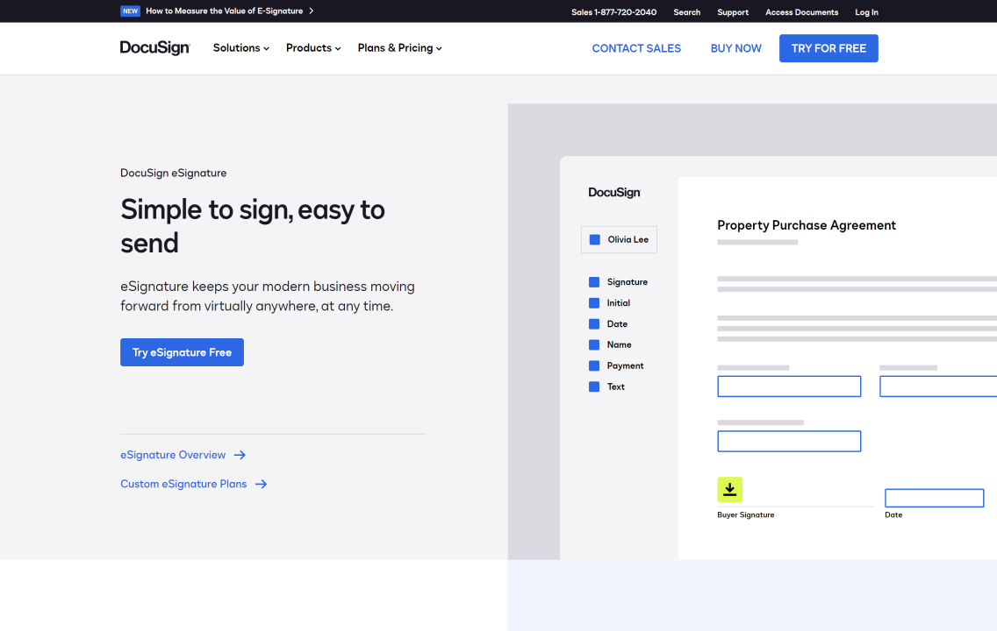The width and height of the screenshot is (997, 631).
Task: Open the Solutions dropdown menu
Action: (240, 48)
